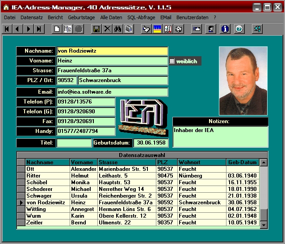The image size is (285, 244).
Task: Go to the next record arrow
Action: (x=28, y=29)
